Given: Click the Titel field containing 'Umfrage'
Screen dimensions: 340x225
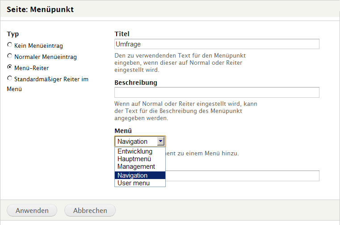Looking at the screenshot, I should [217, 44].
